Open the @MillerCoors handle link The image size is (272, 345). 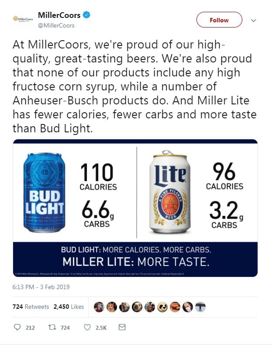point(56,25)
